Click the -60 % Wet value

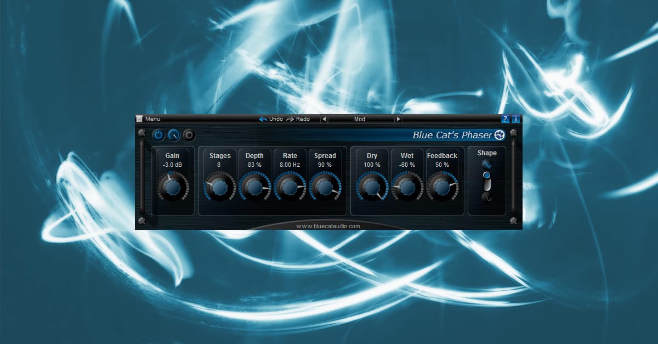point(407,165)
